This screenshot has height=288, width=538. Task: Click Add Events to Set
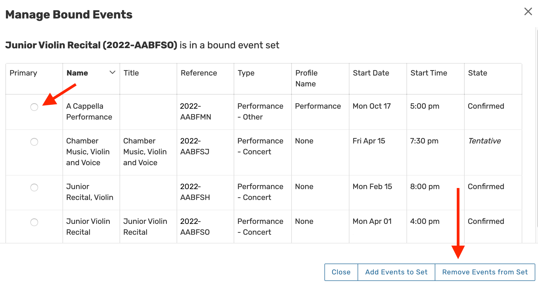pos(396,272)
